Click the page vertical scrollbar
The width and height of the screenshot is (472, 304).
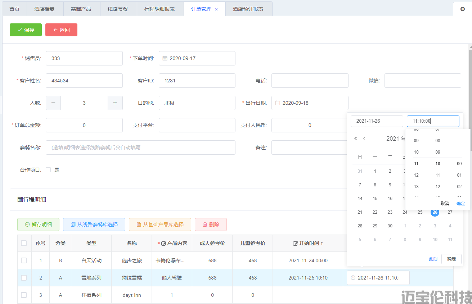pyautogui.click(x=470, y=101)
